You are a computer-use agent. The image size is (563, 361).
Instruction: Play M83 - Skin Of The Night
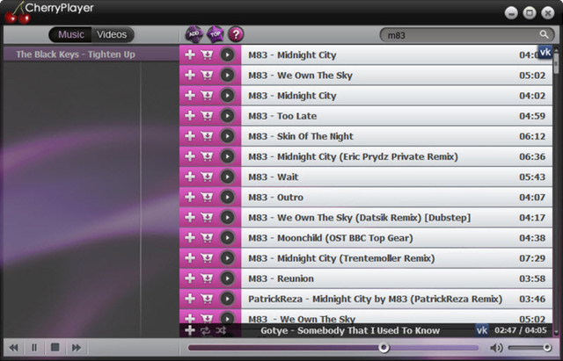pos(227,136)
